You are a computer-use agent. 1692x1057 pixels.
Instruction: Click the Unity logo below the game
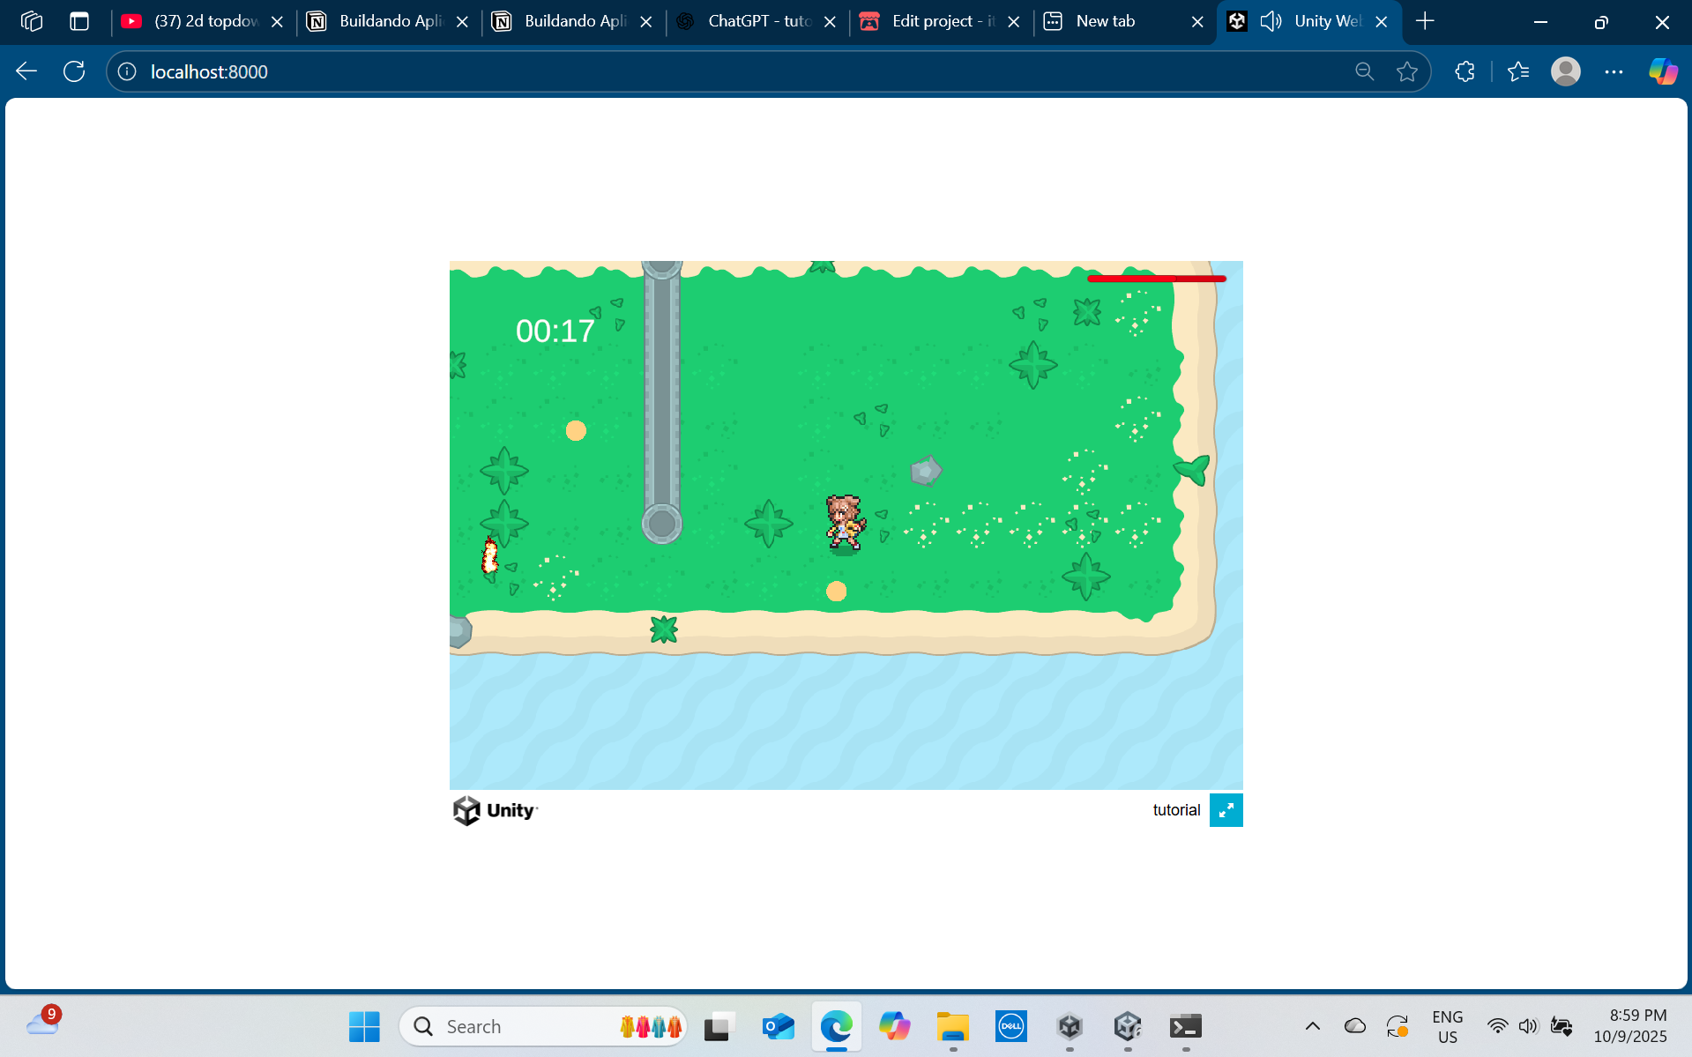coord(495,810)
